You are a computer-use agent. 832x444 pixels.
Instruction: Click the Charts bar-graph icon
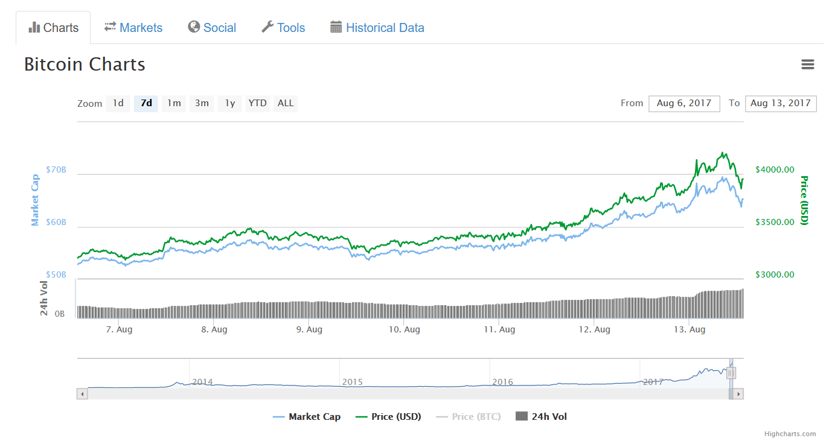coord(34,27)
